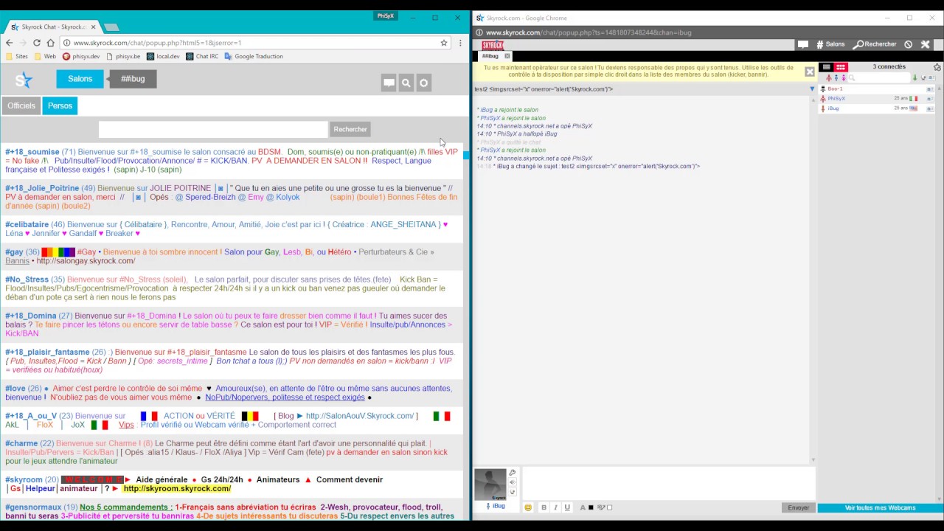The image size is (944, 531).
Task: Open Salons in right window toolbar
Action: [830, 44]
